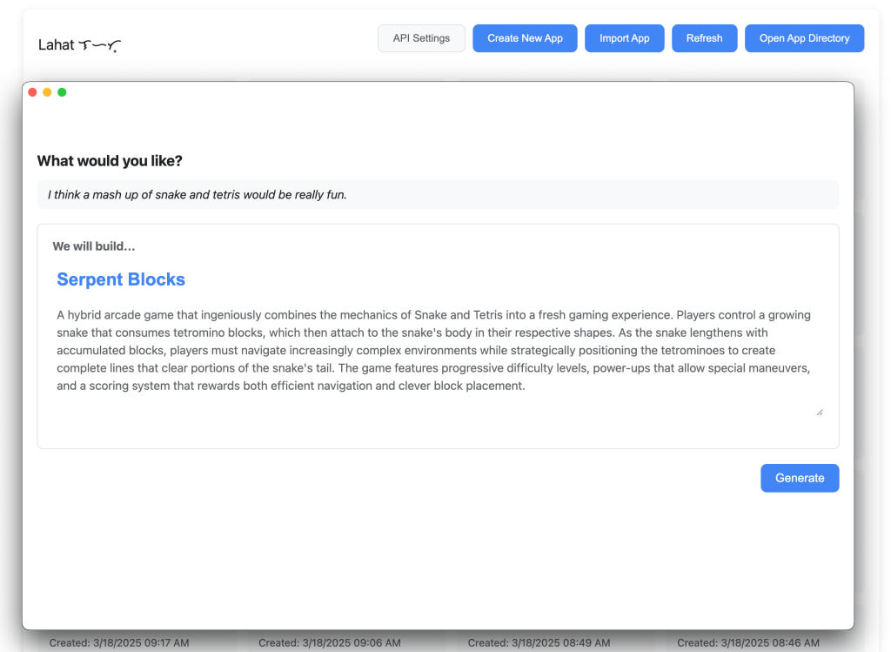
Task: Click the Lahat script logo icon
Action: click(x=99, y=45)
